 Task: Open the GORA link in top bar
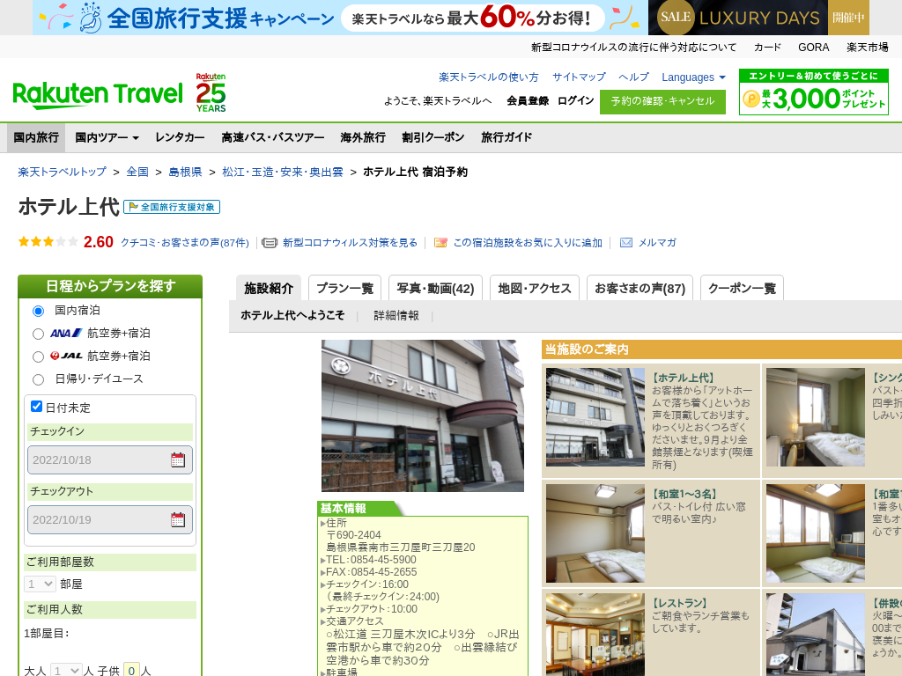[813, 48]
